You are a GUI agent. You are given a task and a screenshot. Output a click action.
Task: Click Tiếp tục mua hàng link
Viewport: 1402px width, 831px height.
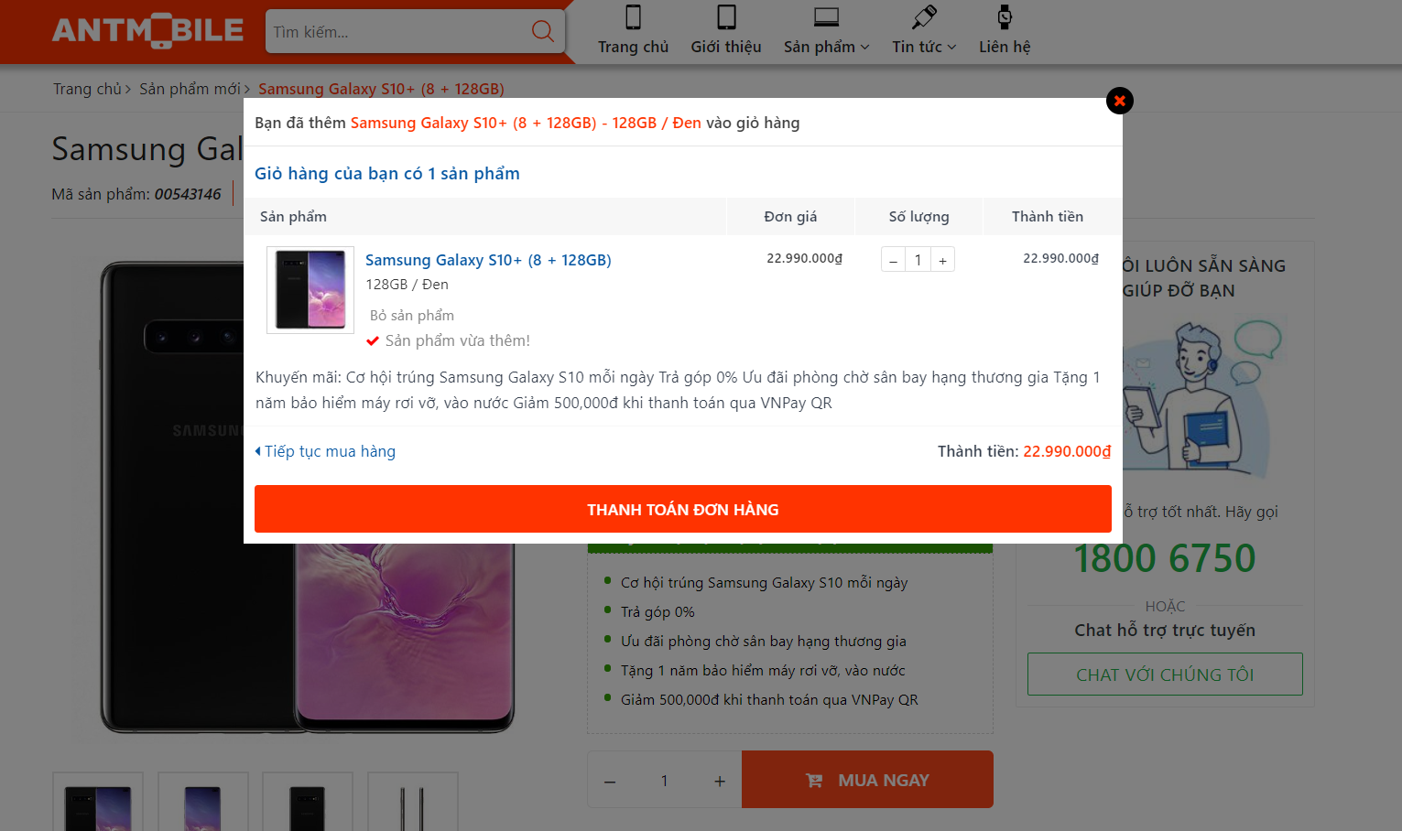pyautogui.click(x=325, y=451)
